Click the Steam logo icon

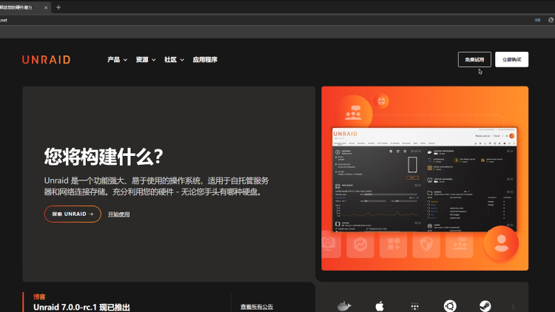[x=485, y=306]
